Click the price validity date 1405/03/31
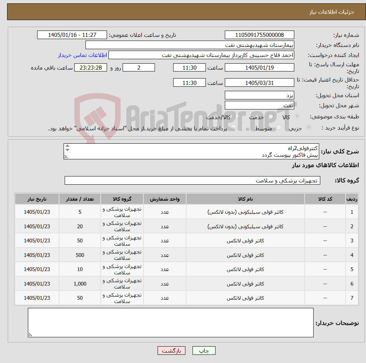The height and width of the screenshot is (363, 366). [x=259, y=83]
